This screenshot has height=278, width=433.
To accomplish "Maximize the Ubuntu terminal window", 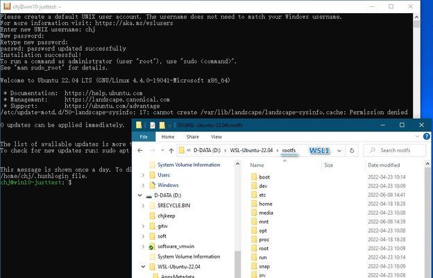I will click(391, 6).
